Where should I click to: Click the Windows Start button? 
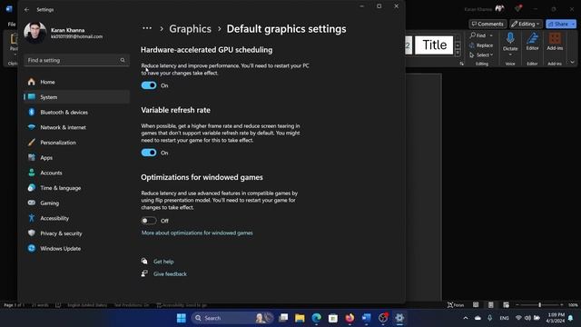pyautogui.click(x=182, y=318)
